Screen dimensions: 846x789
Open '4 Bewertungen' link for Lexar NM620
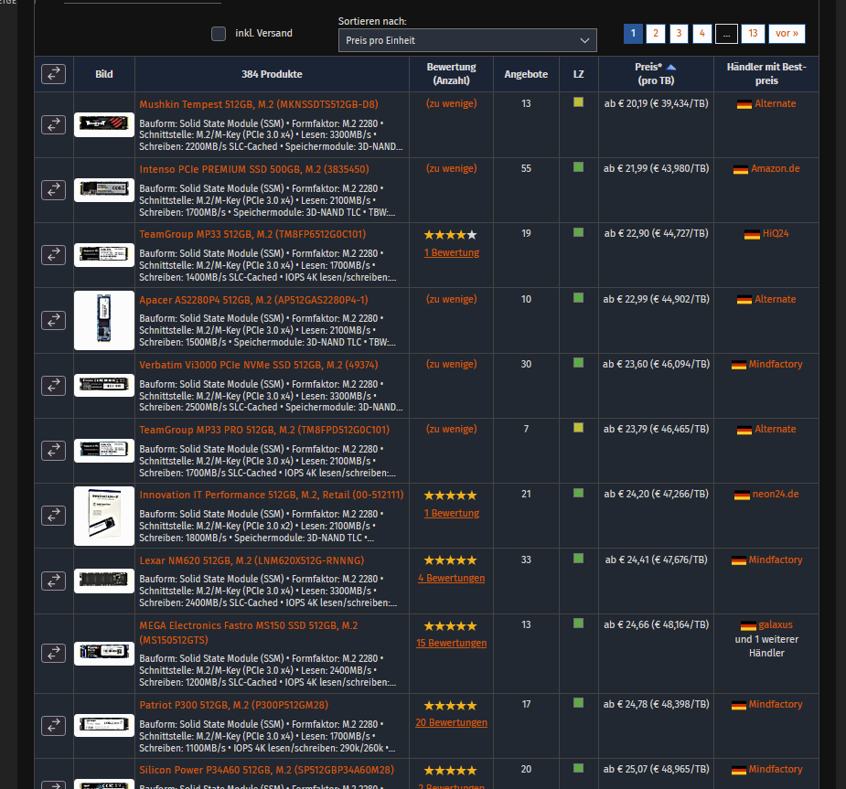[x=451, y=578]
